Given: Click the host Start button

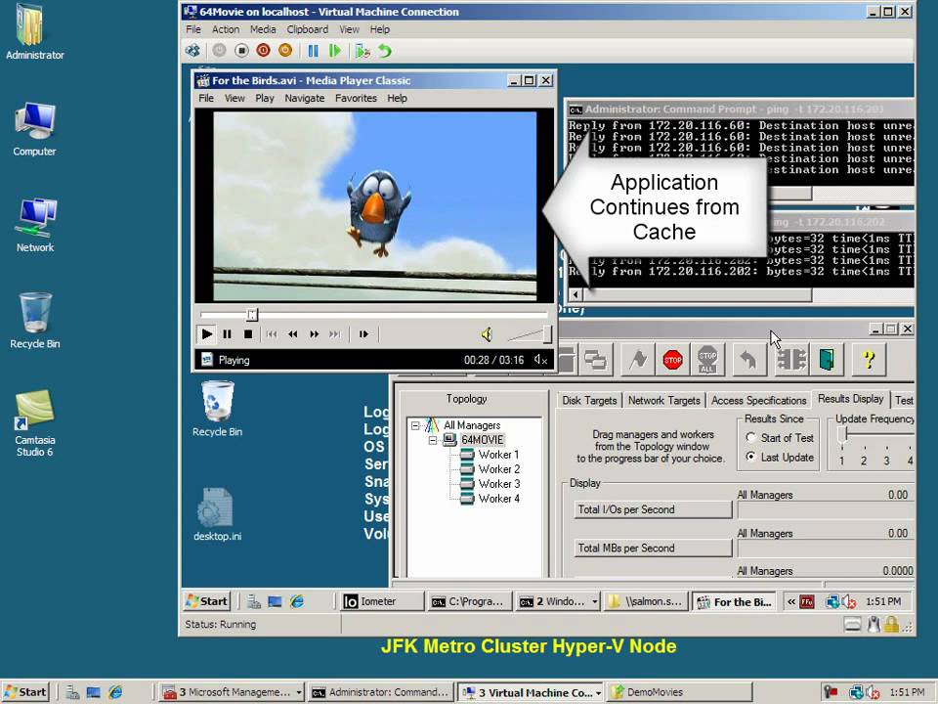Looking at the screenshot, I should point(25,692).
